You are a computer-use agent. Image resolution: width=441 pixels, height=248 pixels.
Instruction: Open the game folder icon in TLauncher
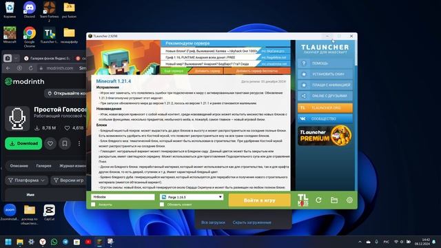click(x=334, y=200)
